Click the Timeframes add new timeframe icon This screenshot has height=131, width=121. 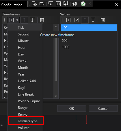pyautogui.click(x=11, y=20)
